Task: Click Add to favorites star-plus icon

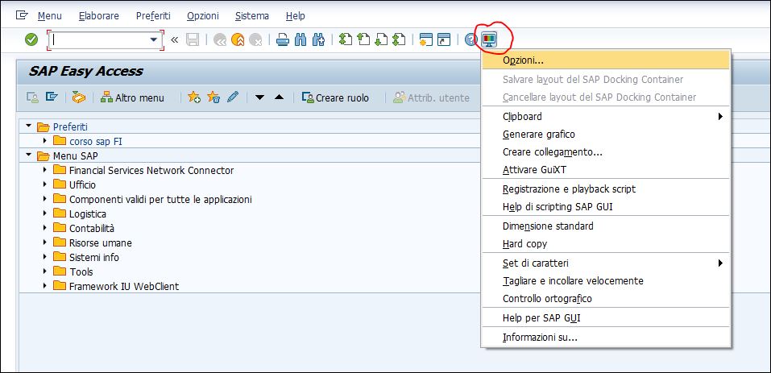Action: point(194,97)
